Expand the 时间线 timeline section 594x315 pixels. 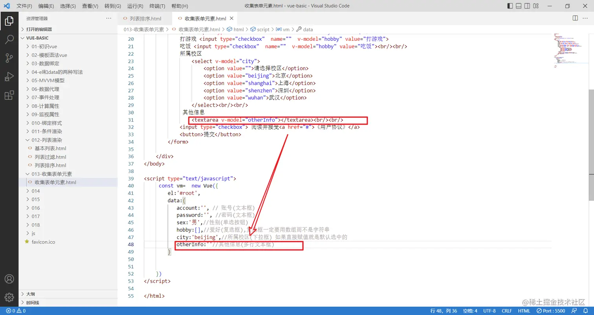tap(33, 302)
